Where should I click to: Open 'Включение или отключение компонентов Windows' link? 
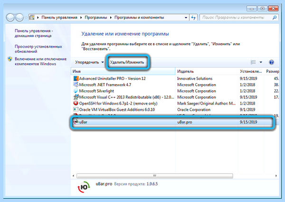point(40,61)
